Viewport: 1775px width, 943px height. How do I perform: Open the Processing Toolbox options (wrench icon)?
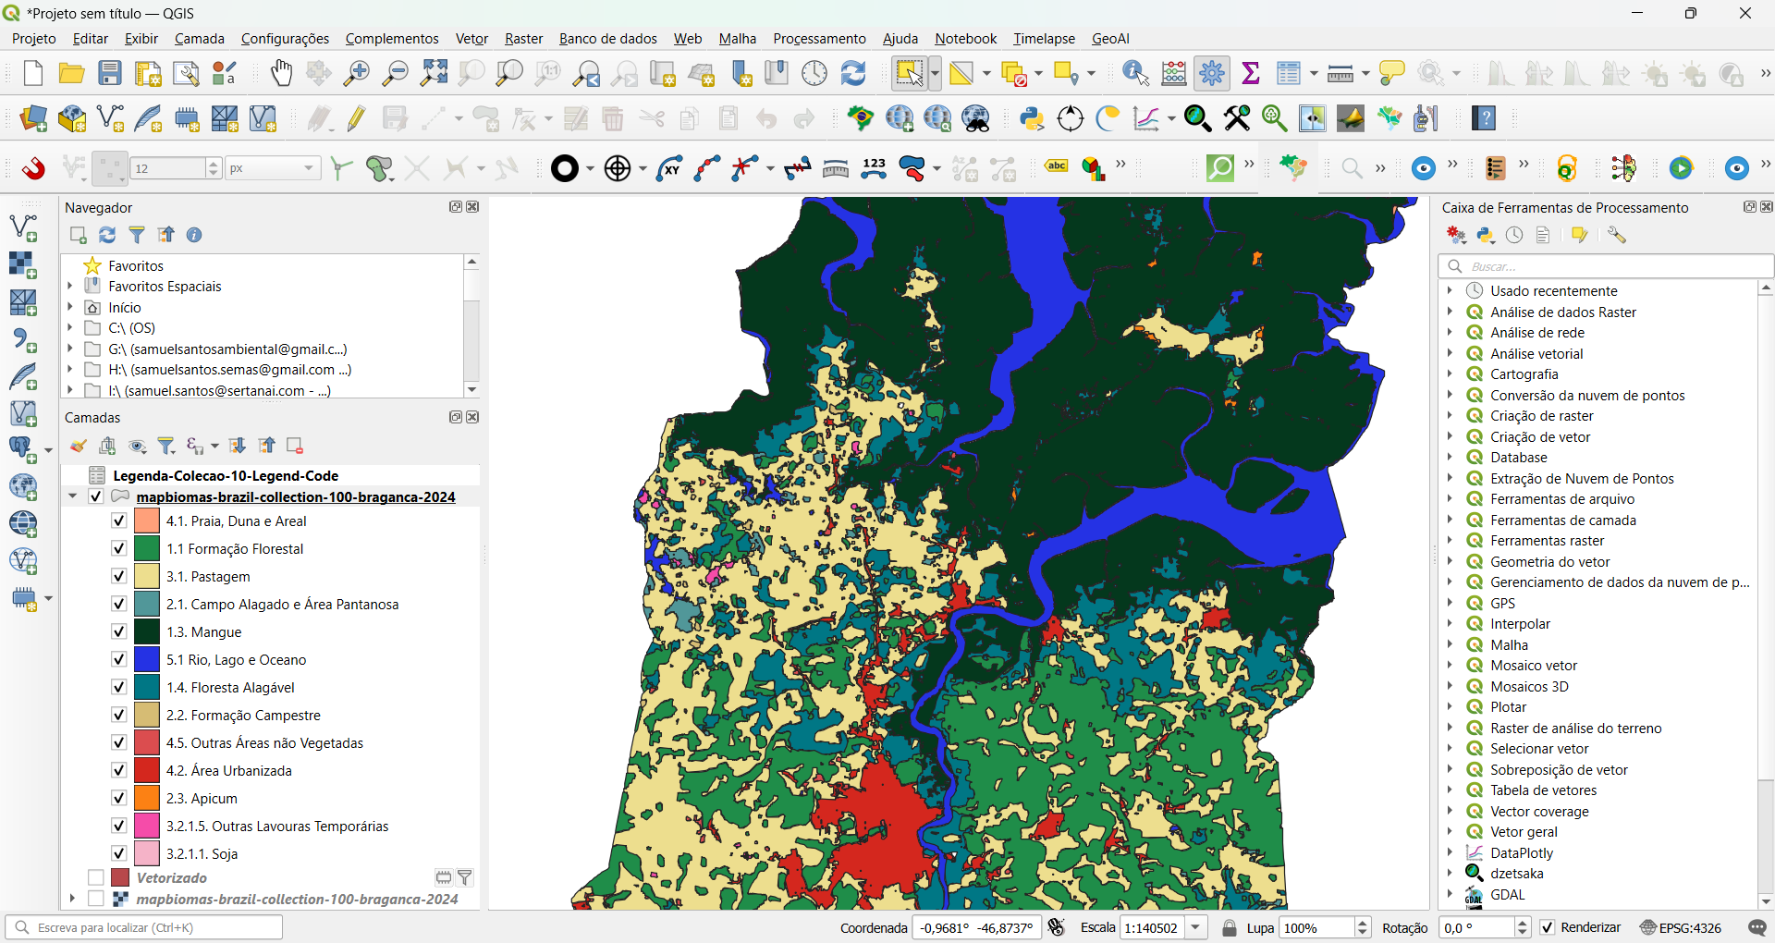[x=1618, y=235]
